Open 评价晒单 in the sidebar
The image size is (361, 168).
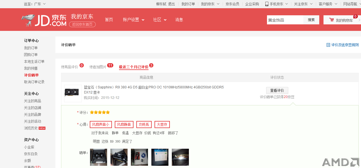coord(31,75)
